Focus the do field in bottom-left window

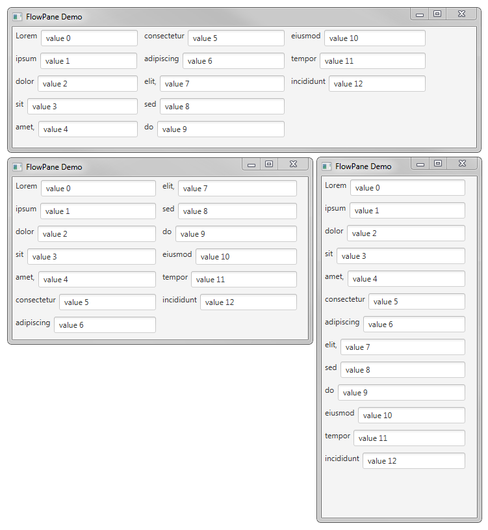pyautogui.click(x=236, y=234)
